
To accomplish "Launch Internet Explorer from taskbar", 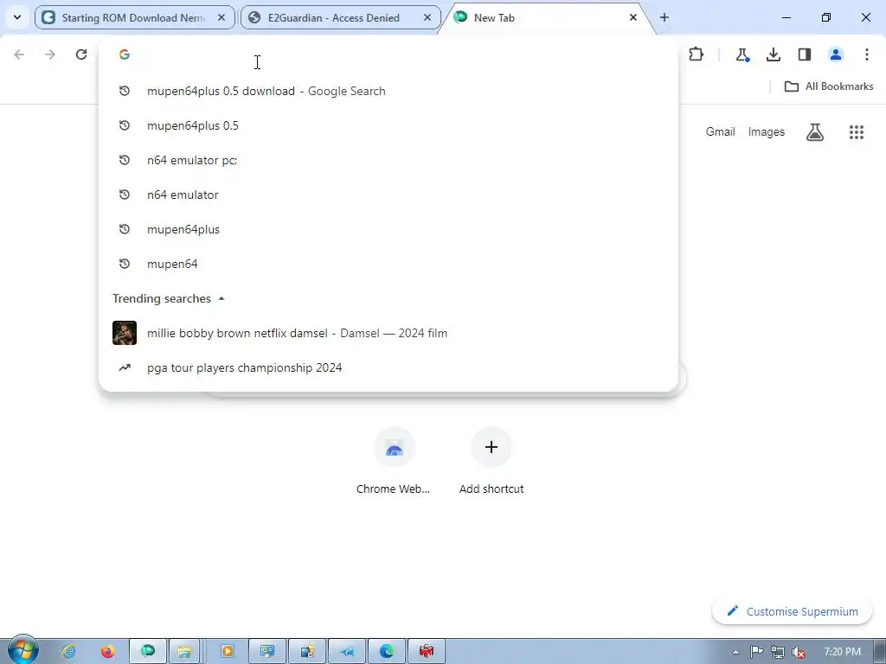I will click(x=69, y=652).
